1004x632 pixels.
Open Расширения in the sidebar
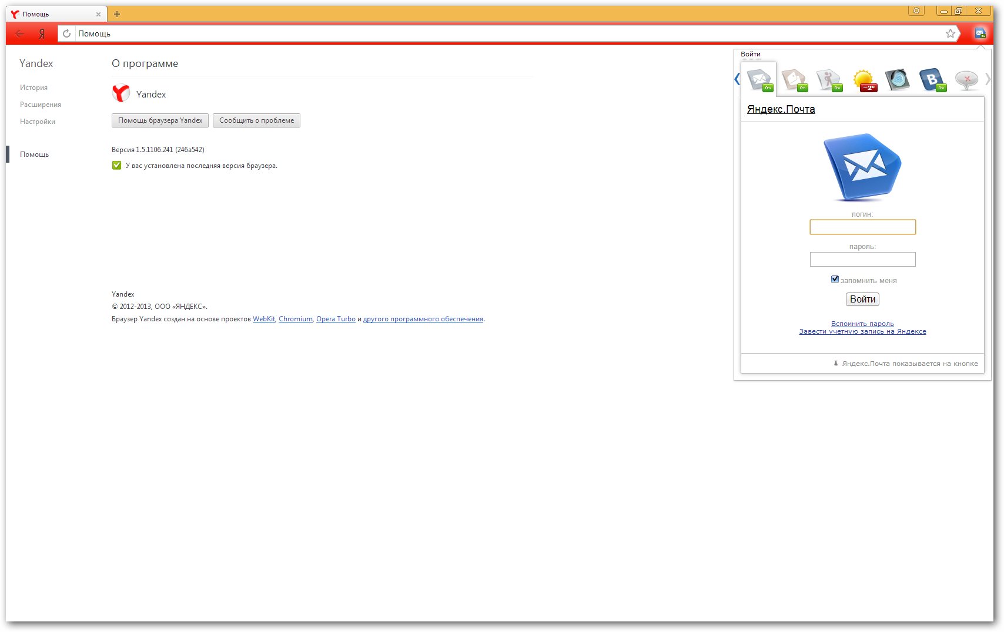[x=41, y=105]
